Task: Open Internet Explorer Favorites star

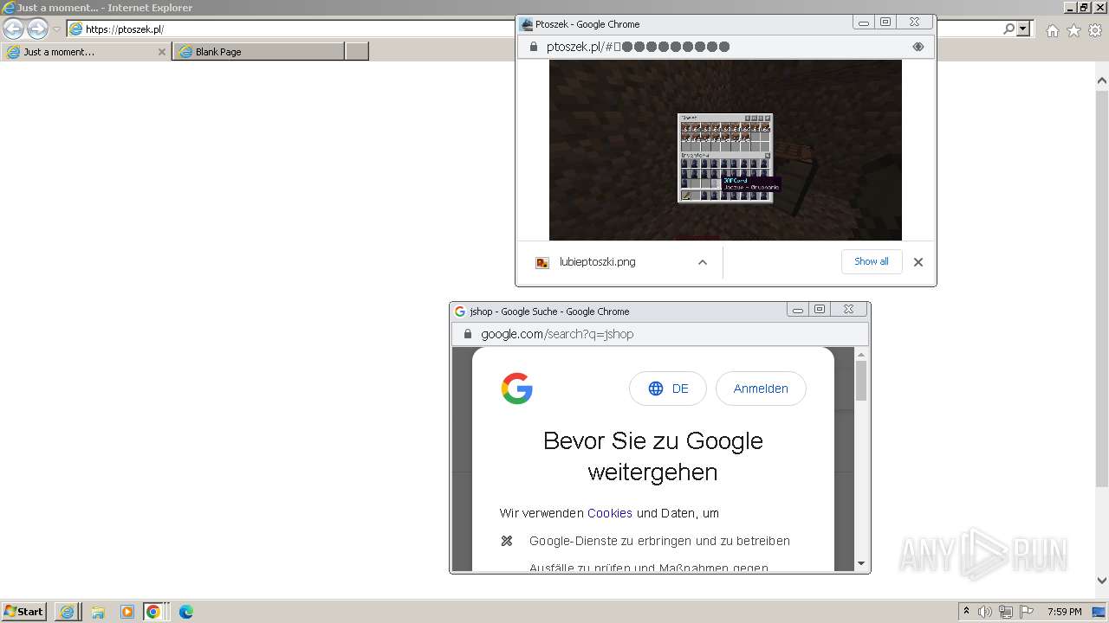Action: click(1073, 30)
